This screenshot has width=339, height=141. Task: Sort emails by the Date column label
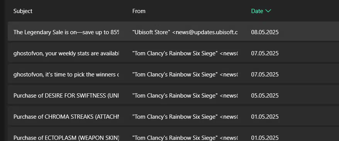(x=257, y=11)
